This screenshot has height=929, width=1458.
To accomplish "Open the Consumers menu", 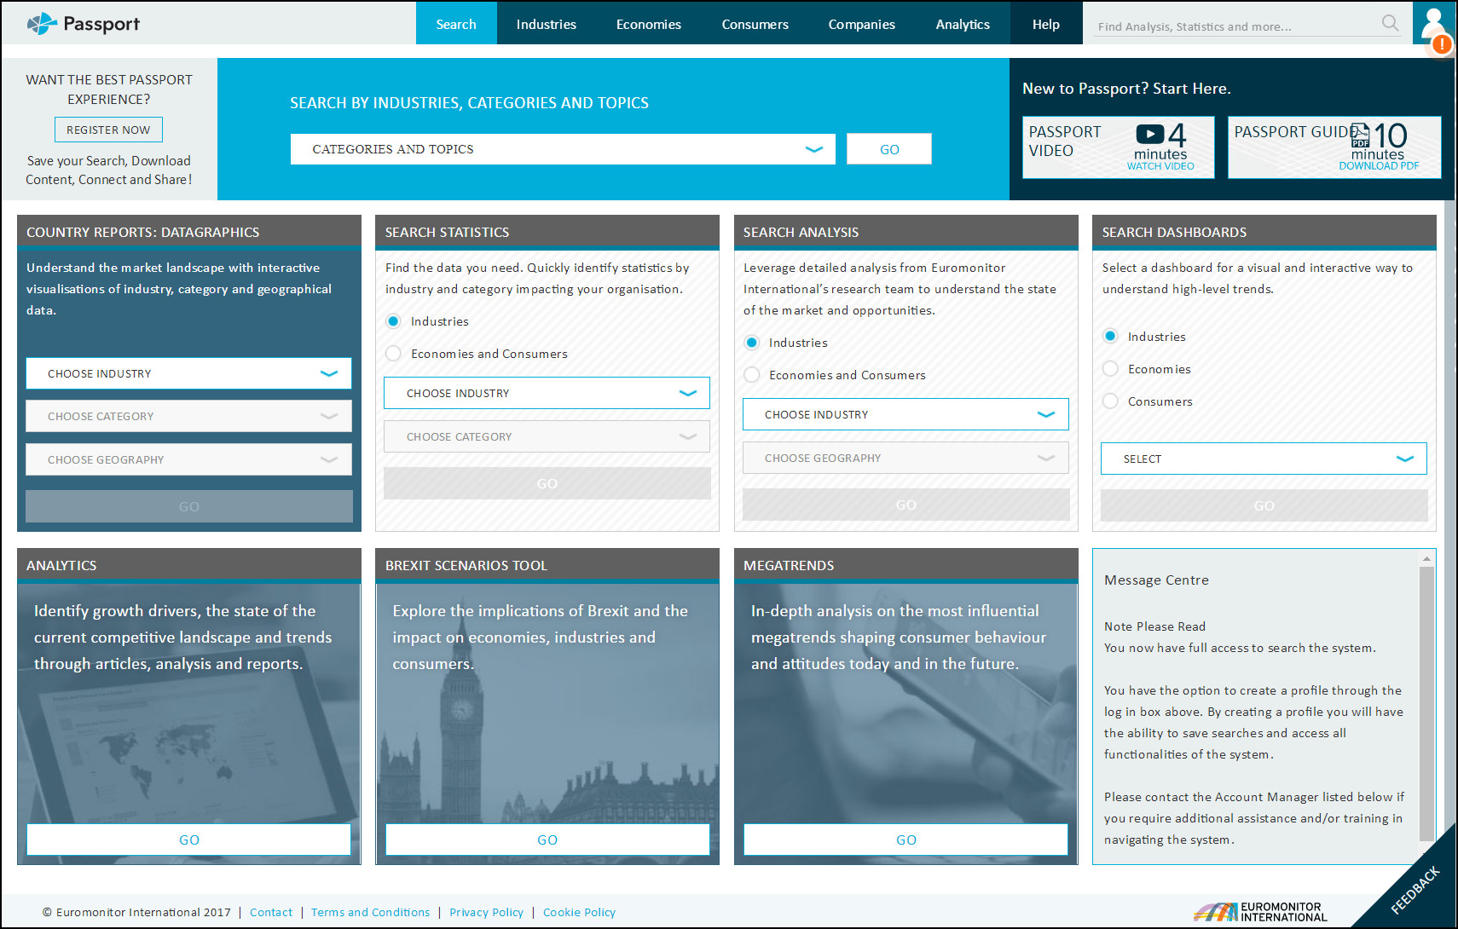I will 755,24.
